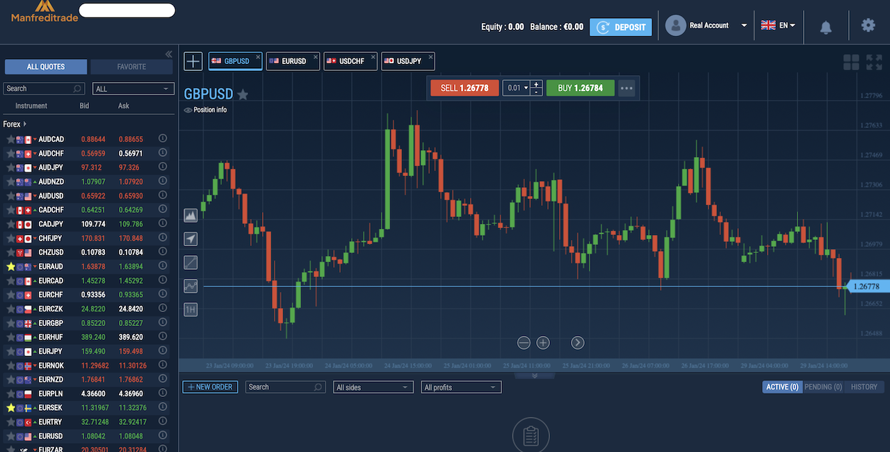Image resolution: width=890 pixels, height=452 pixels.
Task: Choose the trend line drawing tool
Action: point(191,262)
